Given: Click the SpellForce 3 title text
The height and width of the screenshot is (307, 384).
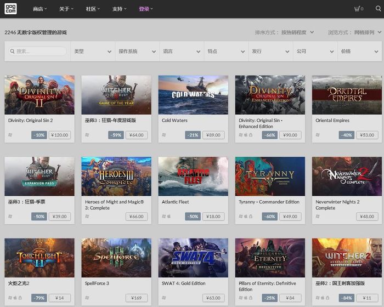Looking at the screenshot, I should coord(97,283).
